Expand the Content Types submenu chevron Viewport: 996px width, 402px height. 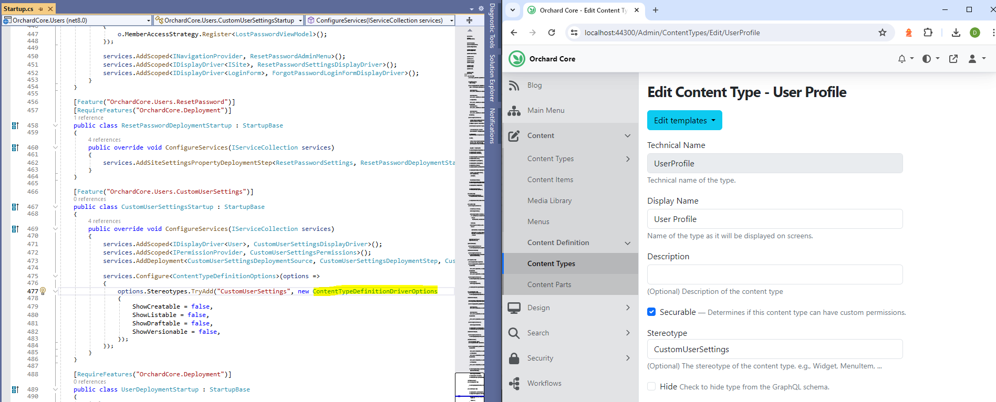[628, 159]
